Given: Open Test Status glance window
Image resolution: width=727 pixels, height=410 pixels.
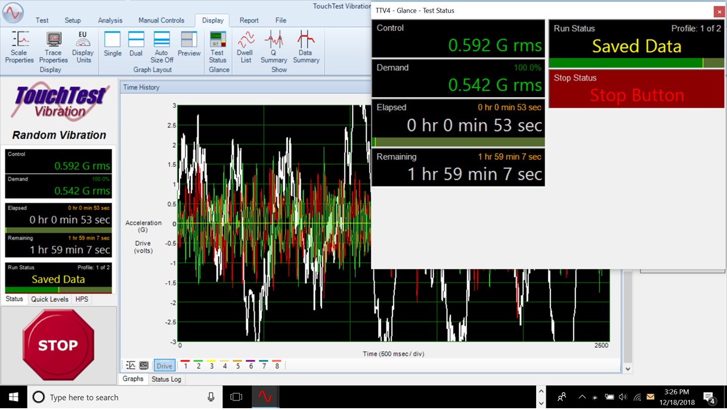Looking at the screenshot, I should click(x=218, y=47).
